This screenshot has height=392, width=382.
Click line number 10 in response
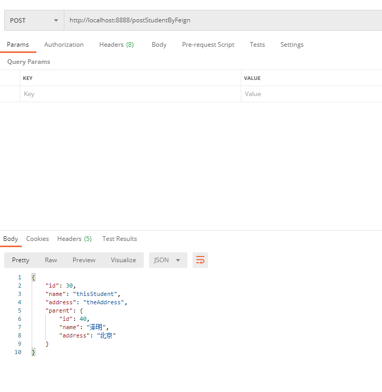click(18, 352)
